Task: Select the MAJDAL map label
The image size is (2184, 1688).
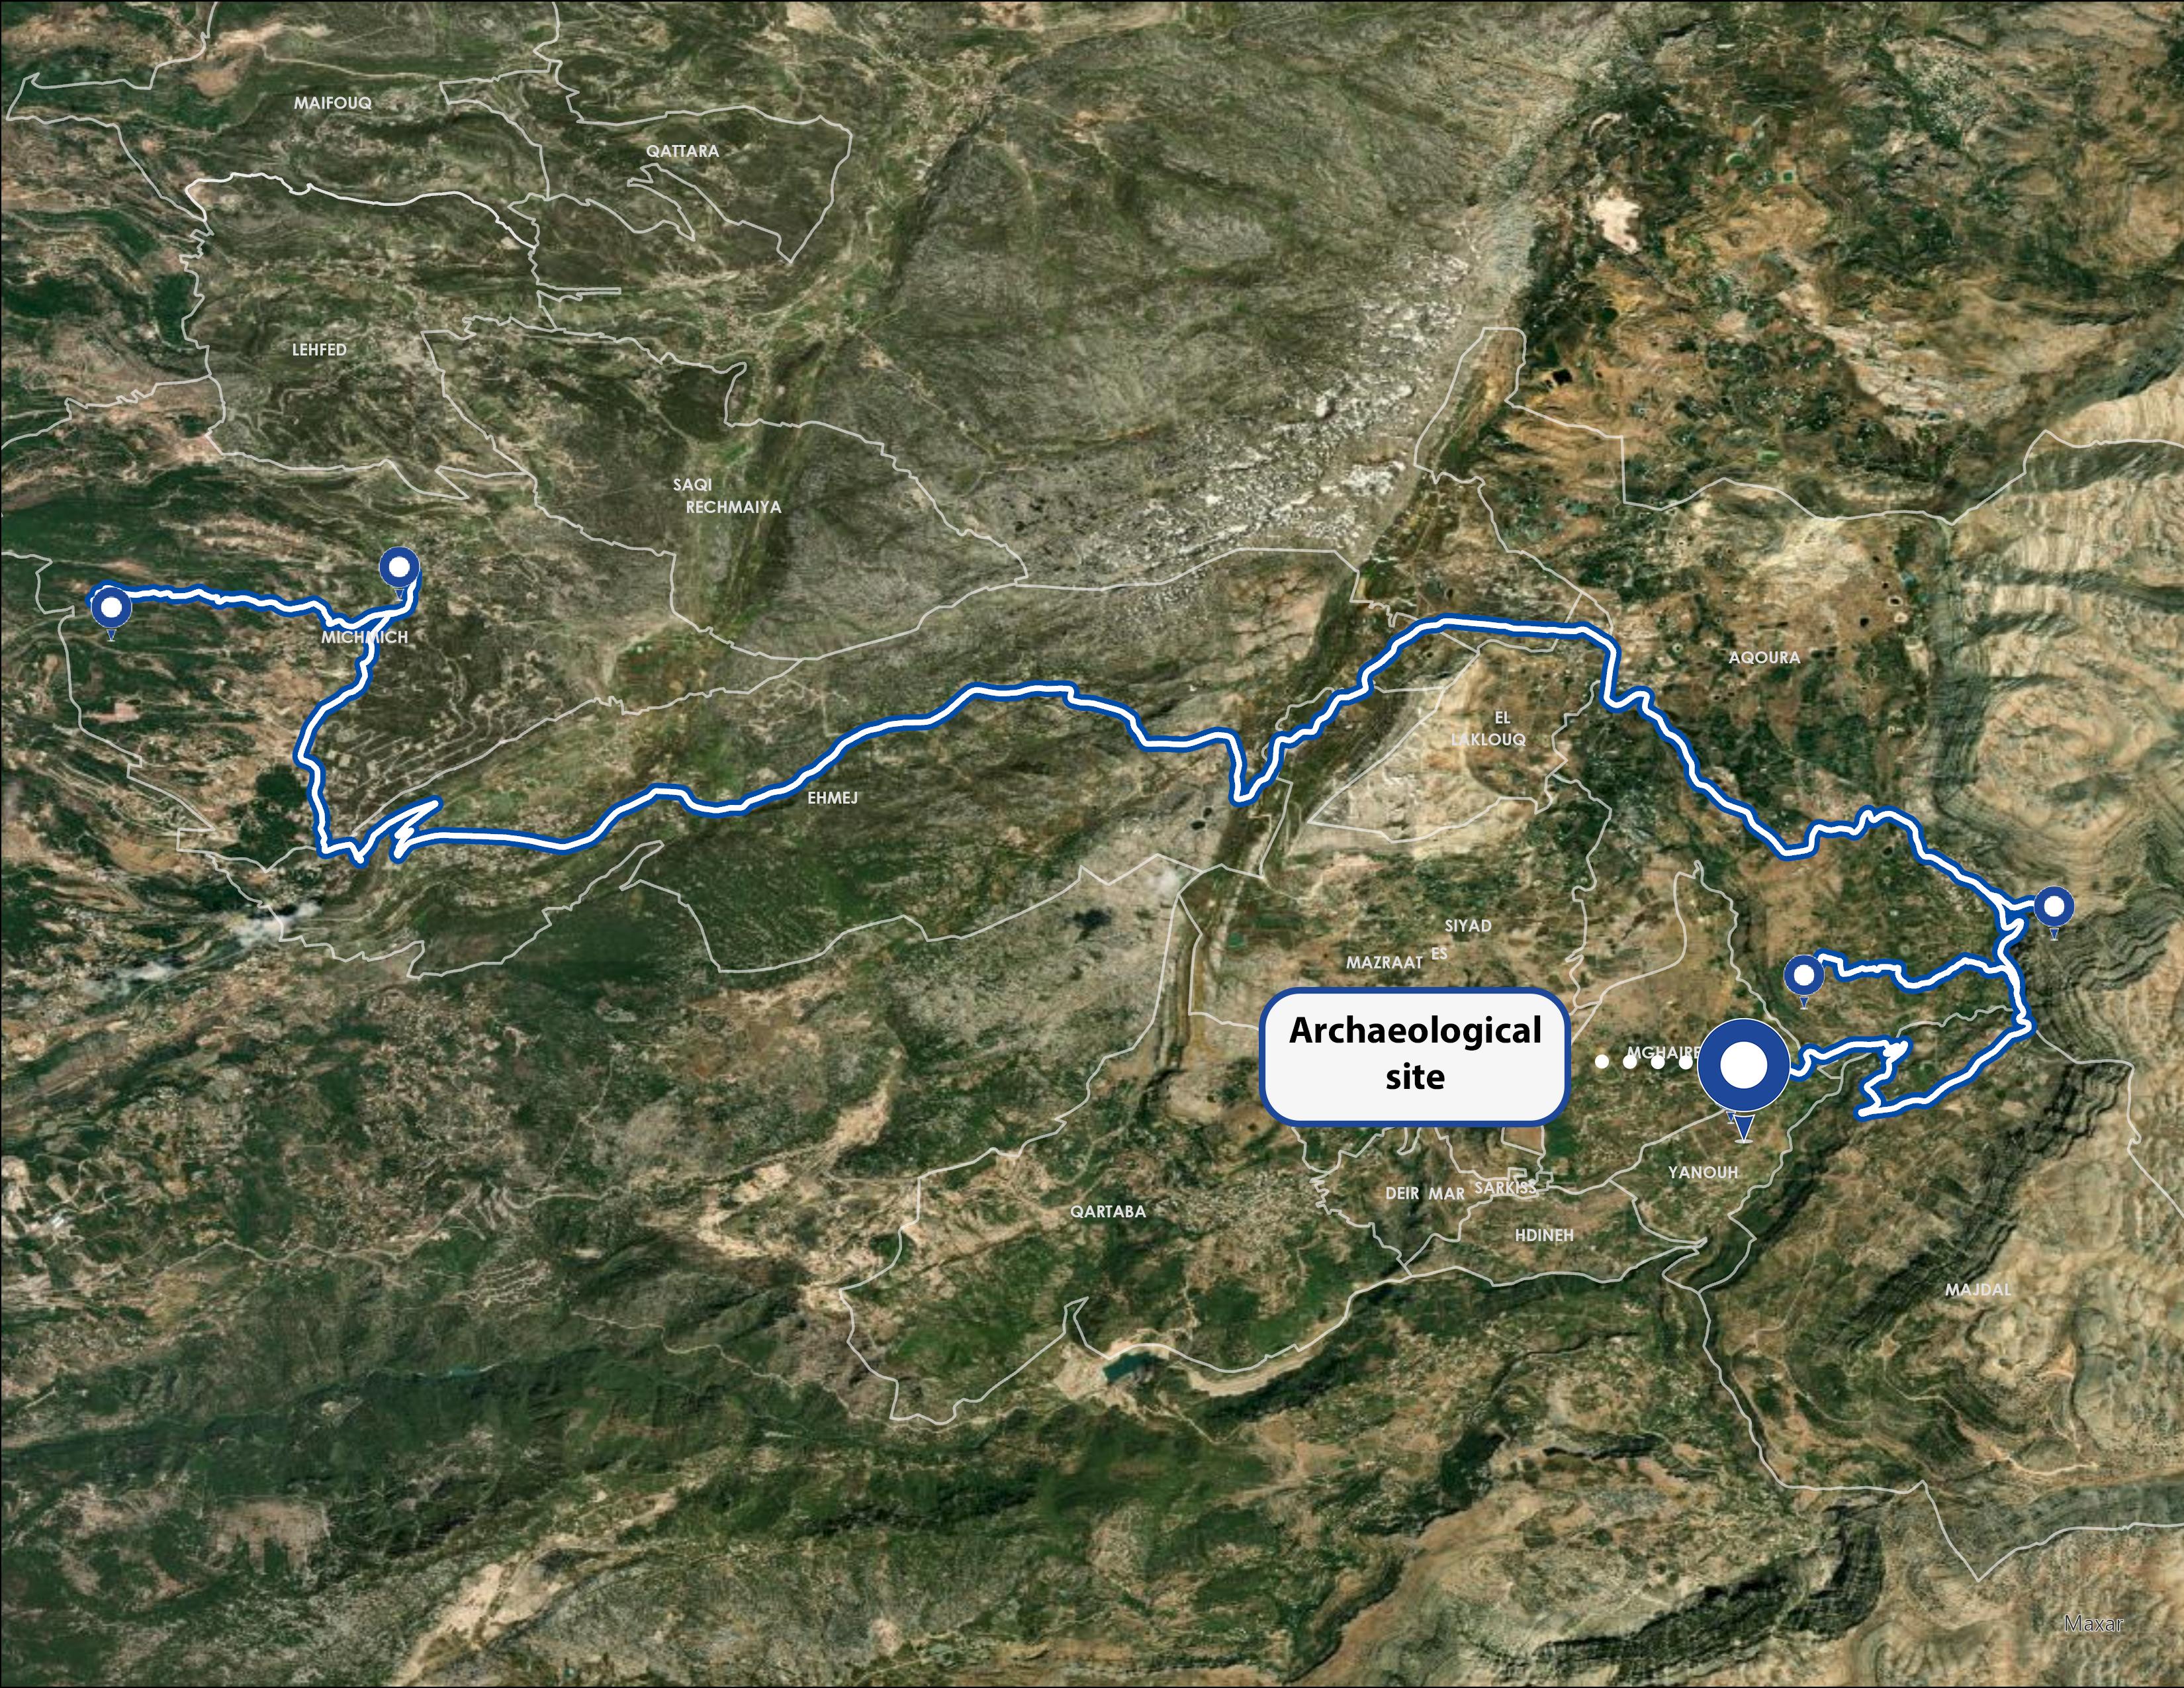Action: tap(1978, 1290)
